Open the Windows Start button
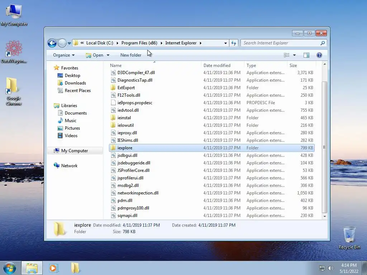The height and width of the screenshot is (275, 367). 10,268
